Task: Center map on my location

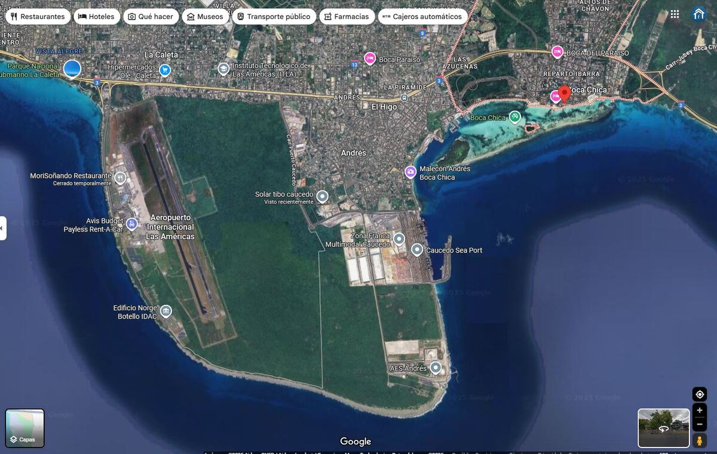Action: tap(700, 394)
